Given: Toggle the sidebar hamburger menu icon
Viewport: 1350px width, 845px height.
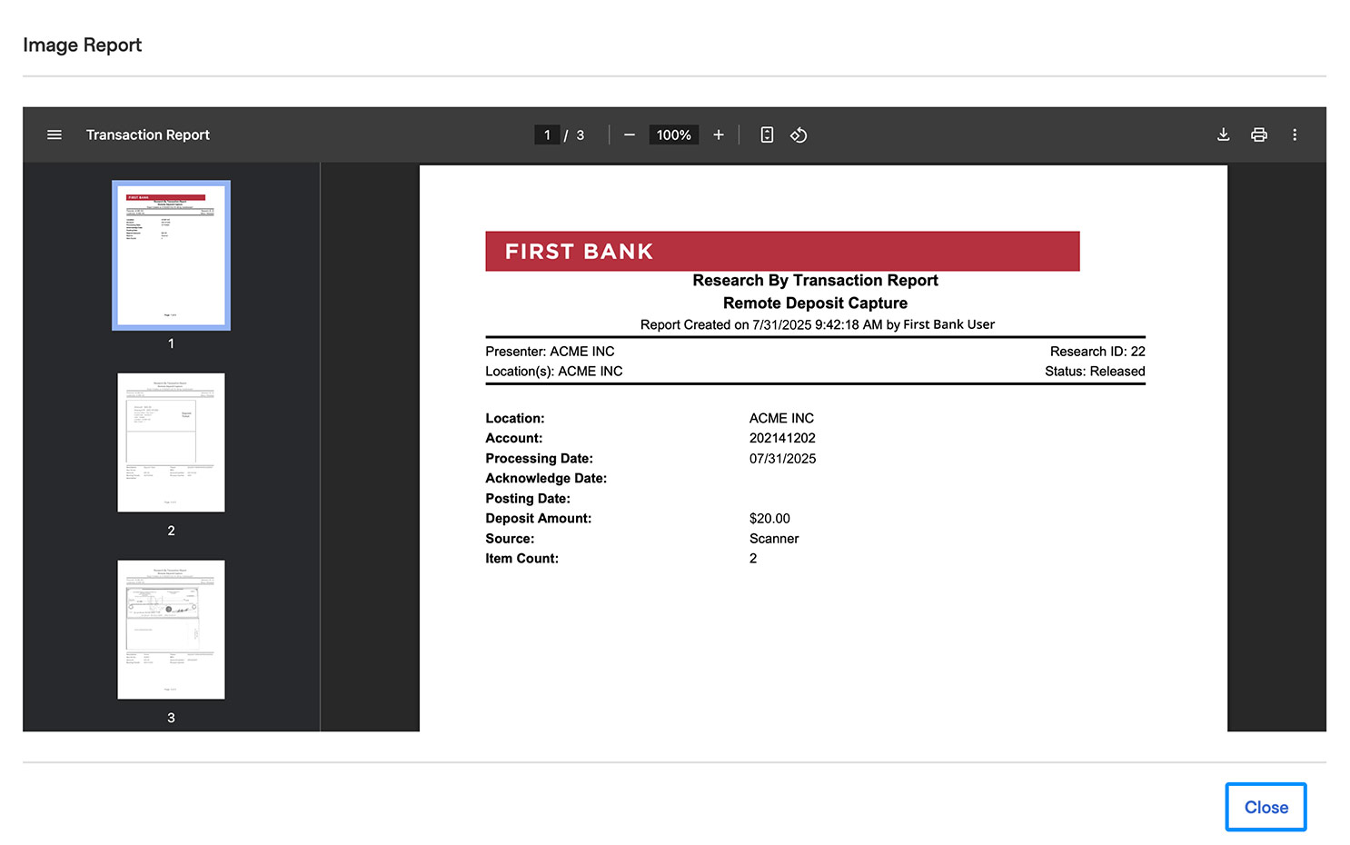Looking at the screenshot, I should 55,134.
